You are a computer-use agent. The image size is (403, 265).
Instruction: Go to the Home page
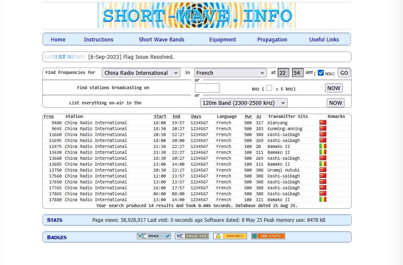point(58,39)
